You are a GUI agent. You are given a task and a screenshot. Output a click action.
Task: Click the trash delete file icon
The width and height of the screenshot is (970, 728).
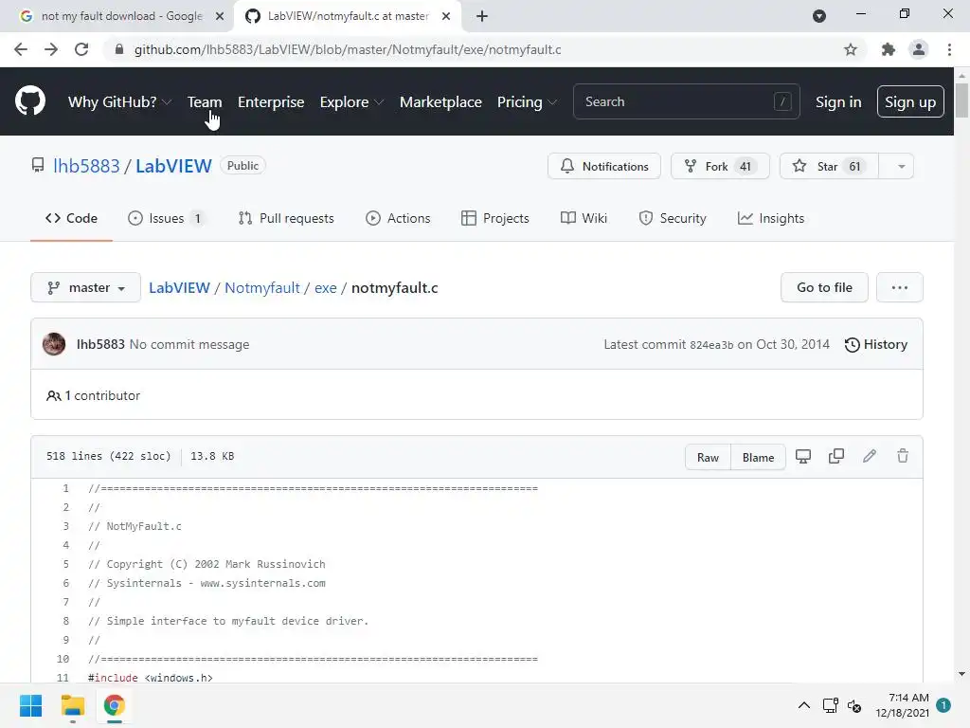click(903, 456)
